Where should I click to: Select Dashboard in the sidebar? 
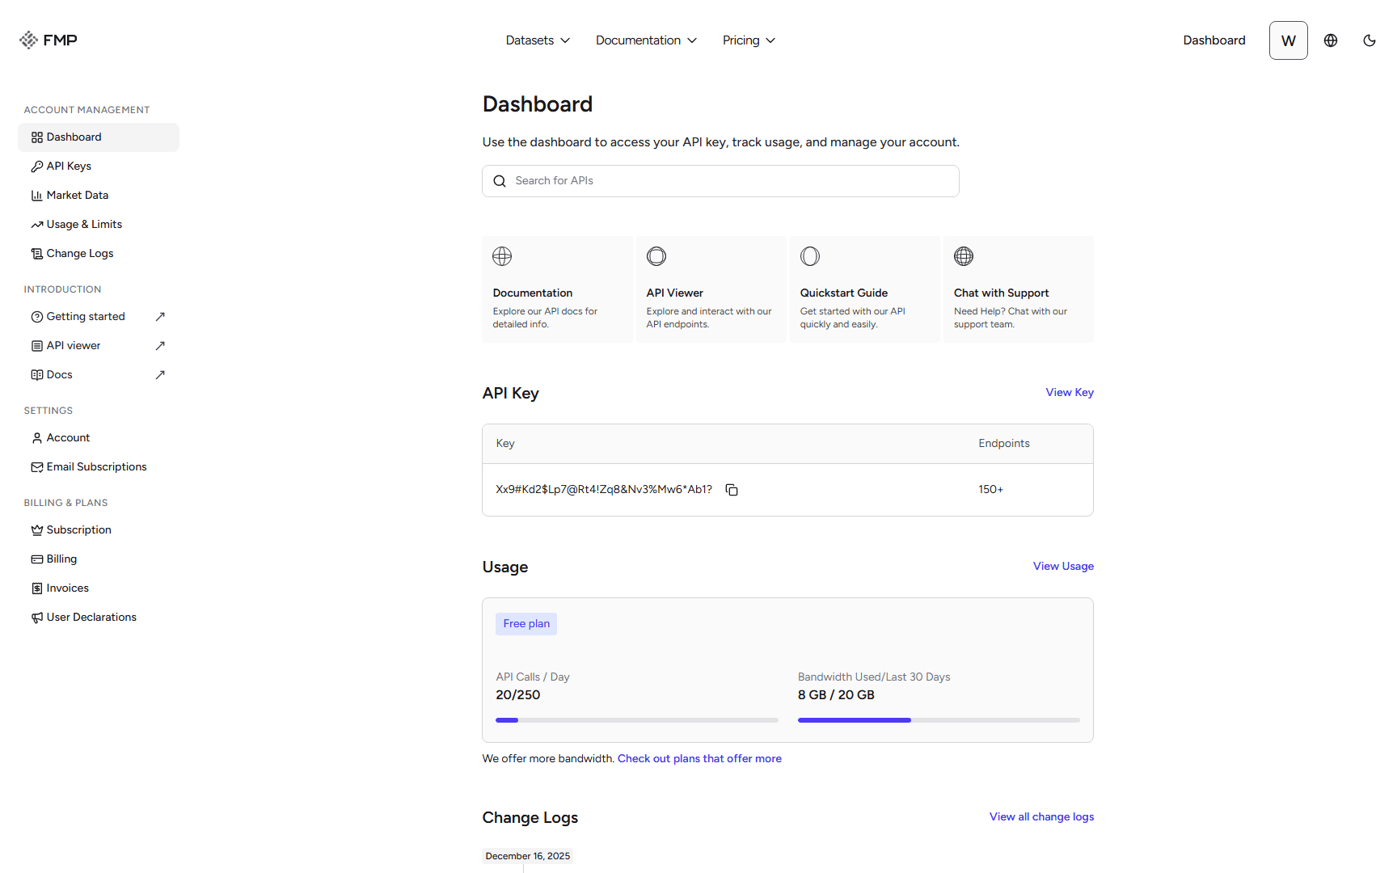(x=99, y=137)
